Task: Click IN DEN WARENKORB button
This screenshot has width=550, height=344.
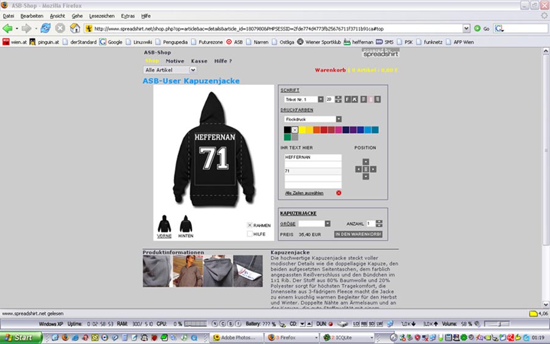Action: pyautogui.click(x=358, y=234)
